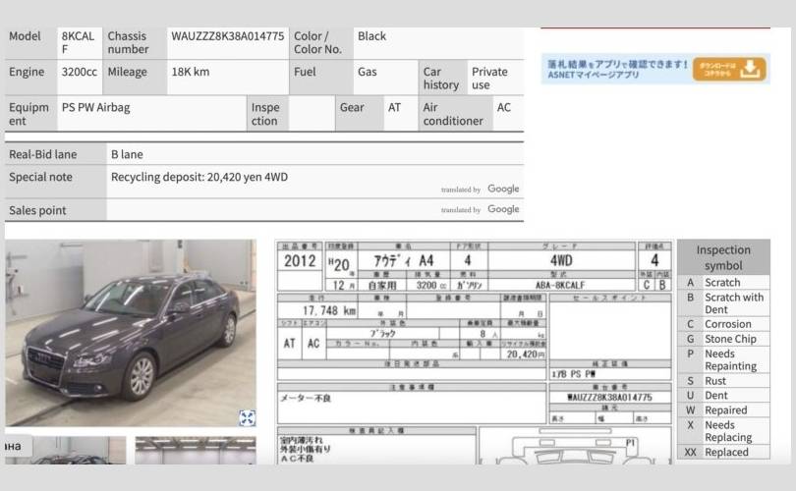The image size is (796, 491).
Task: Click the 18K km mileage value
Action: [189, 72]
